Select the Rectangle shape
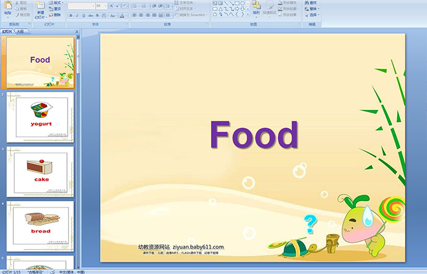The width and height of the screenshot is (427, 274). (x=237, y=3)
